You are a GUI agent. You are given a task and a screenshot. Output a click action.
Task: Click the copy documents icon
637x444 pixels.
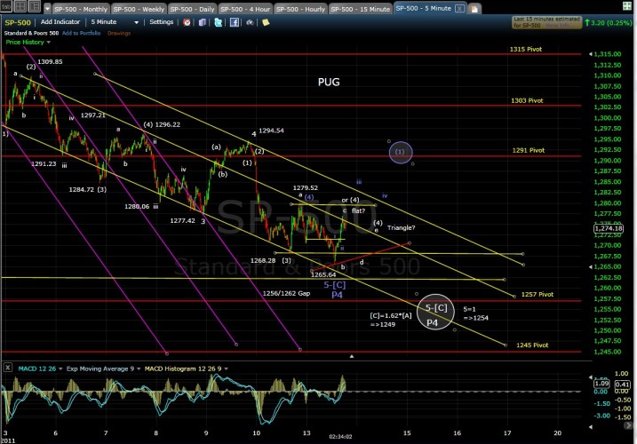[x=203, y=22]
